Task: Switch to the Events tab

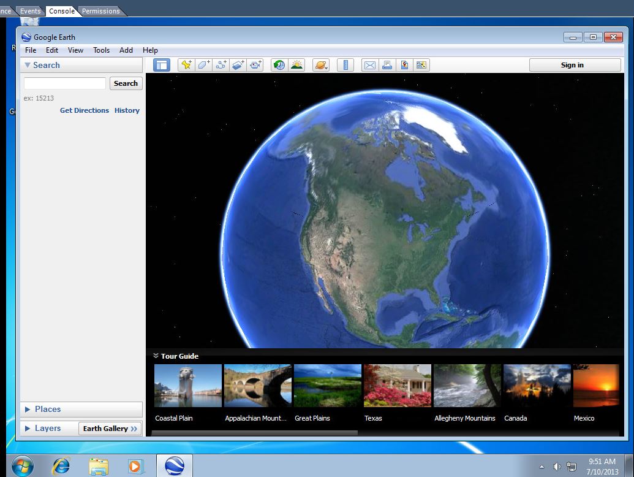Action: [x=31, y=11]
